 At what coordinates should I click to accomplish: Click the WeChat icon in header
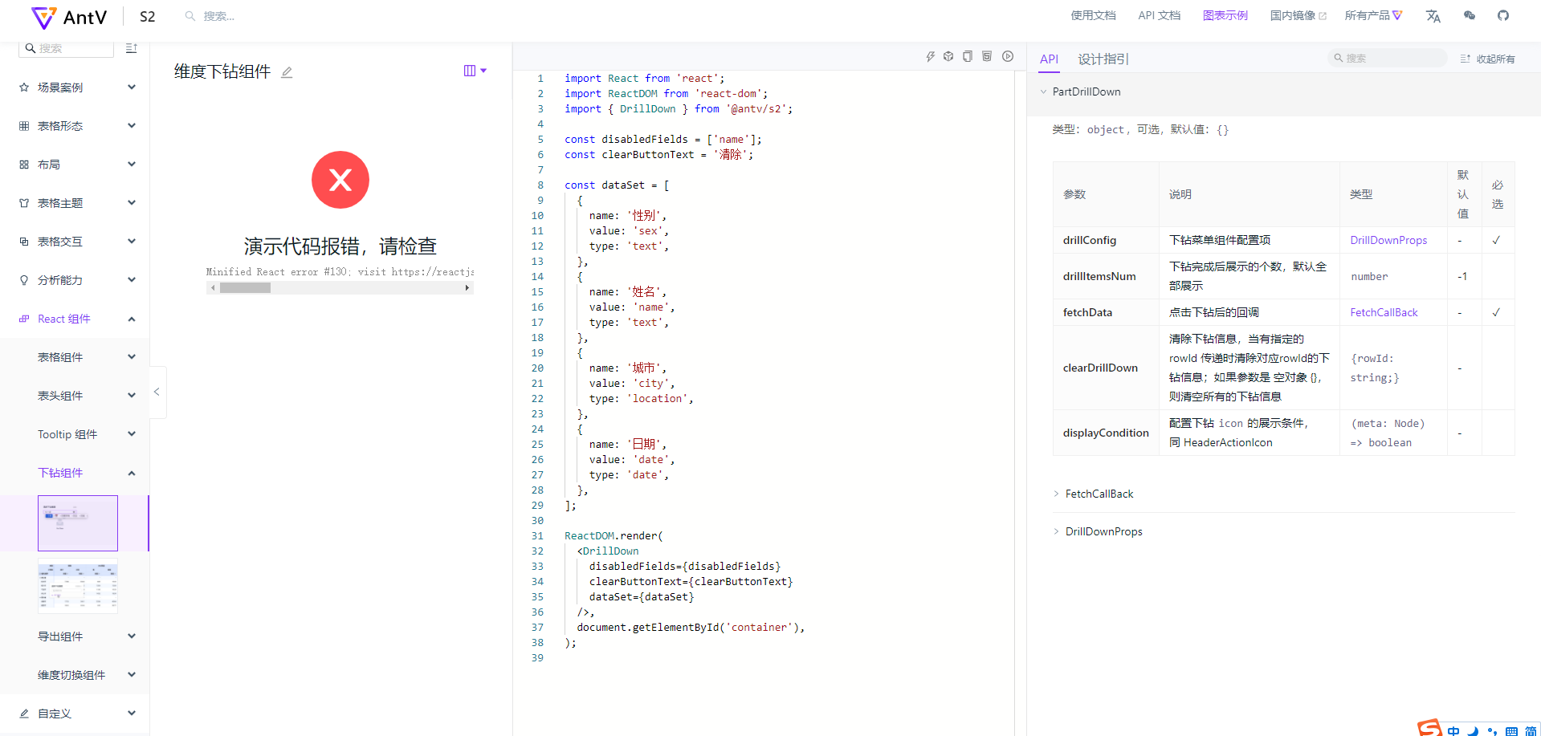click(1470, 15)
